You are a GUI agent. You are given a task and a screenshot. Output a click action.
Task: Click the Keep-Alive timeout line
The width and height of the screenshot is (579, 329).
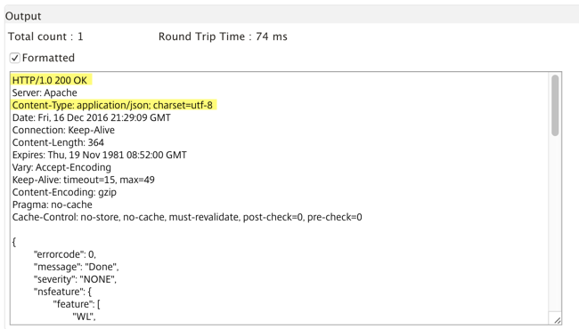click(x=84, y=180)
